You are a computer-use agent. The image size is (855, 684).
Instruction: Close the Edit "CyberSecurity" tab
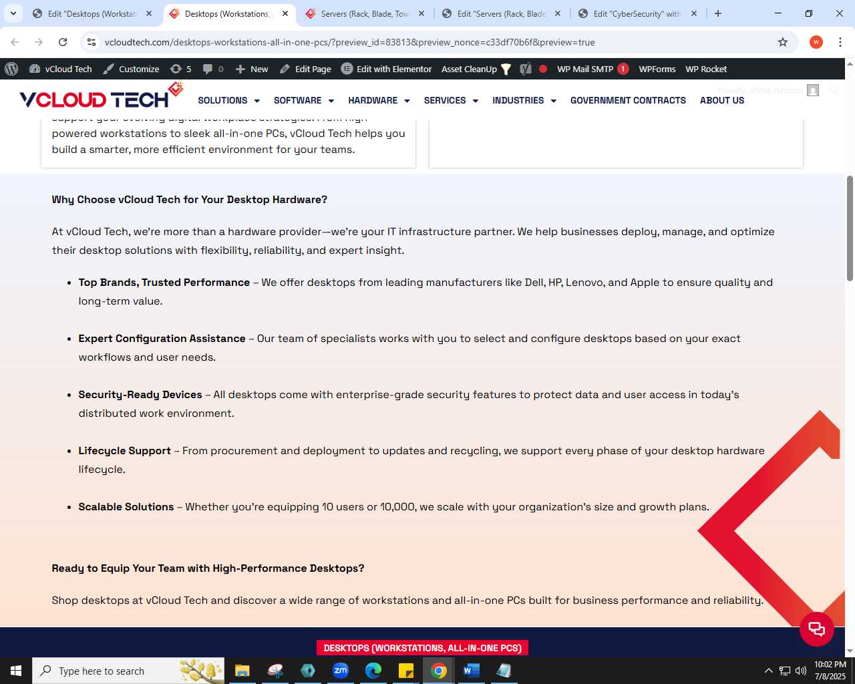694,13
